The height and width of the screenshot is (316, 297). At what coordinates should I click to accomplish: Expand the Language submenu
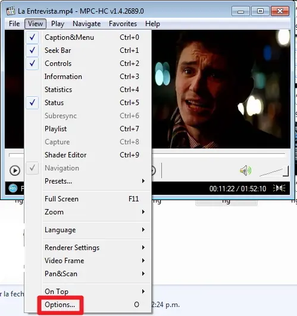pos(89,230)
